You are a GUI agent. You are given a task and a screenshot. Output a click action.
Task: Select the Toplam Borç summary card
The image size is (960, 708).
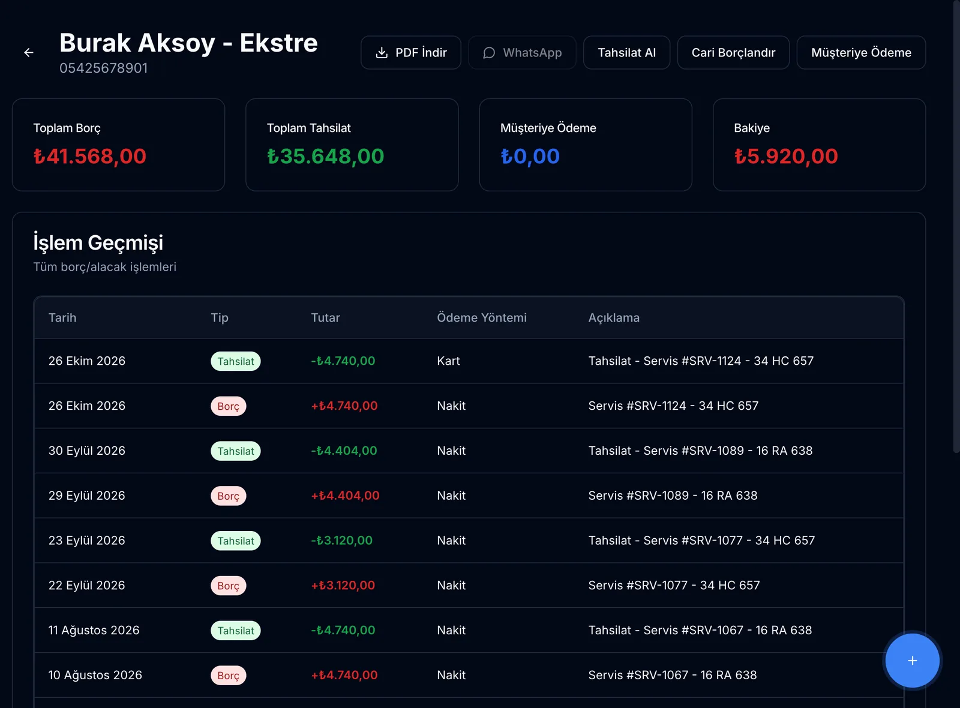[118, 145]
